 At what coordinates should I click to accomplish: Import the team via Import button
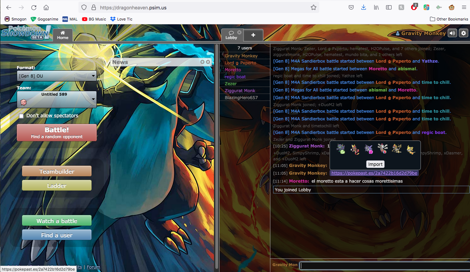tap(375, 164)
